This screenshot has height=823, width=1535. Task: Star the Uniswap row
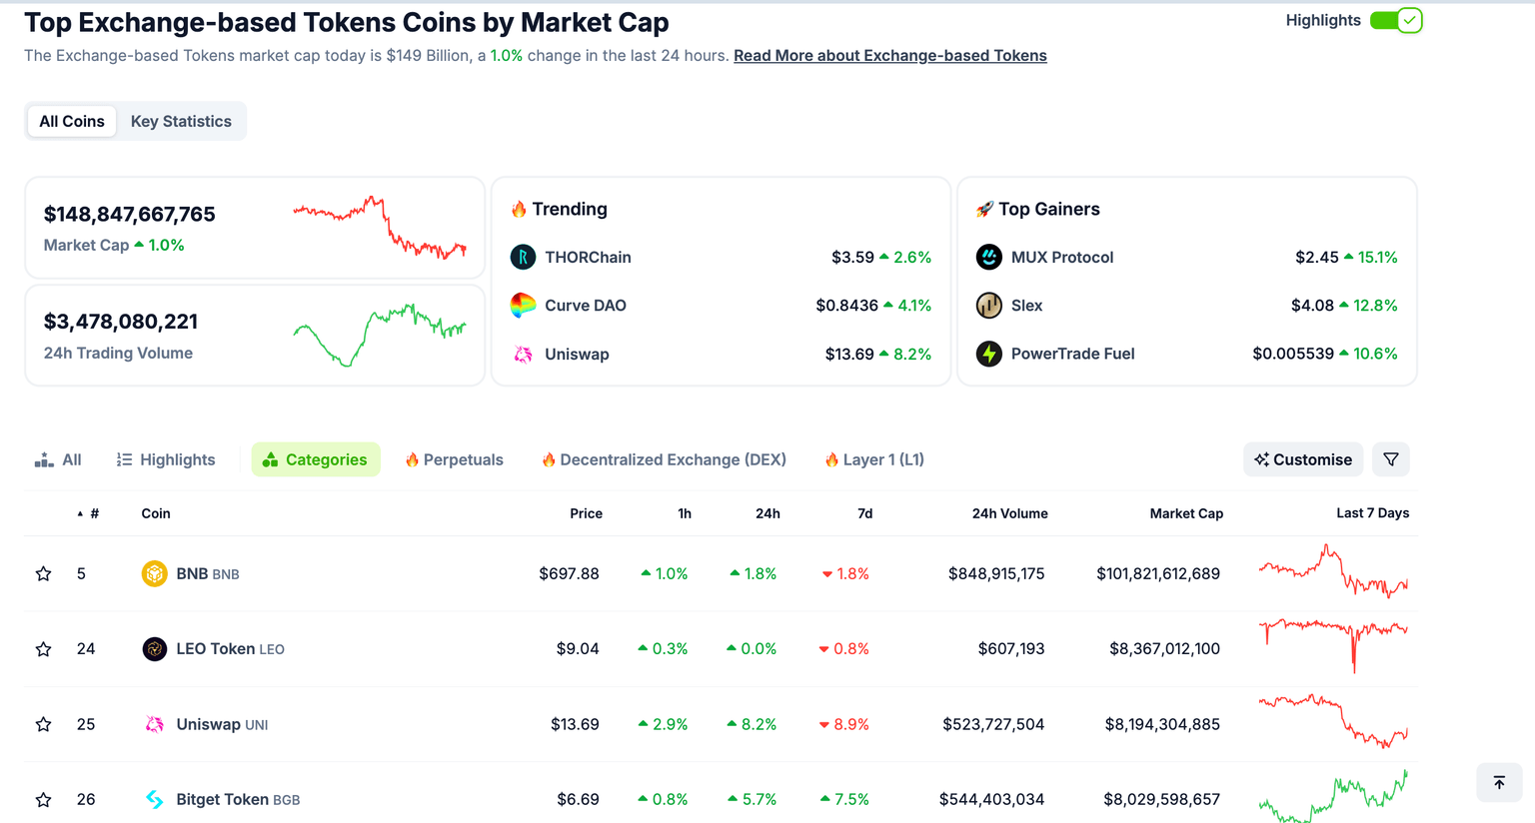(x=43, y=724)
